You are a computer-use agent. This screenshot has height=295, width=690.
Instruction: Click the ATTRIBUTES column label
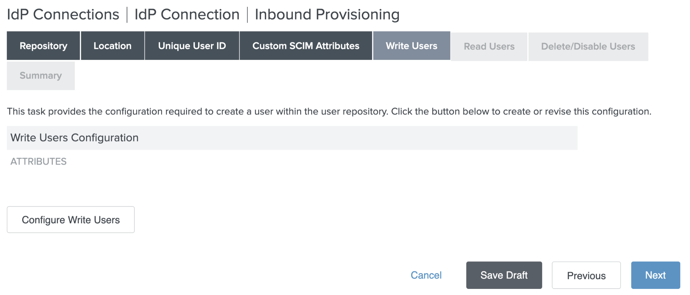point(38,162)
